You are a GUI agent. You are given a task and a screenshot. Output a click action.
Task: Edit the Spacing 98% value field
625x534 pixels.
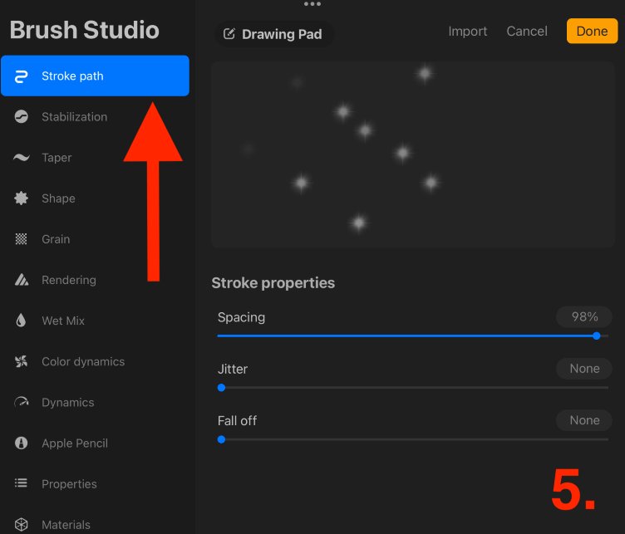(x=584, y=317)
